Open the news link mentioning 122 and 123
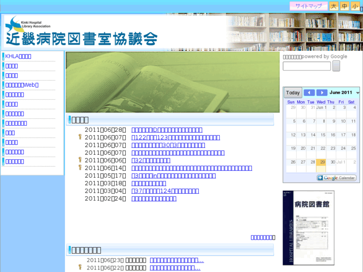The image size is (363, 272). pos(176,138)
